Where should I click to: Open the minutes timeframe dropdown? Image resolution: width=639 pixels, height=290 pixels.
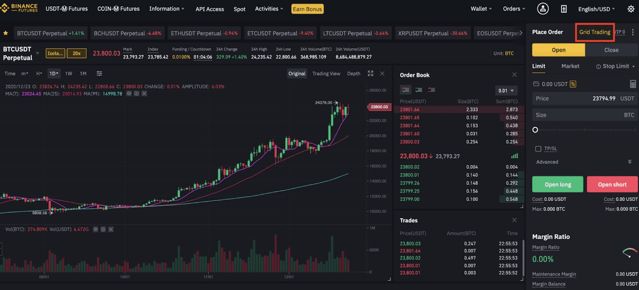25,73
